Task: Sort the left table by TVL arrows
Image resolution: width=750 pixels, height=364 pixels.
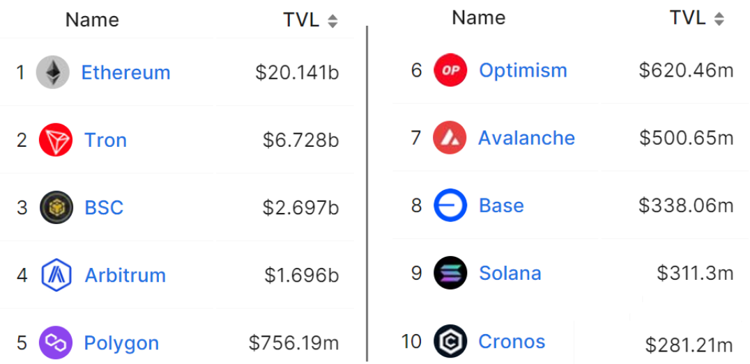Action: click(332, 21)
